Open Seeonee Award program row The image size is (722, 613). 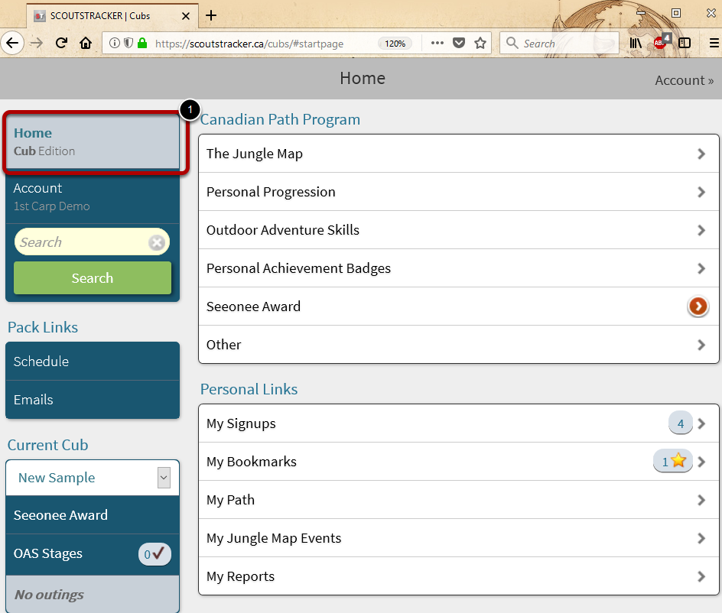tap(459, 306)
